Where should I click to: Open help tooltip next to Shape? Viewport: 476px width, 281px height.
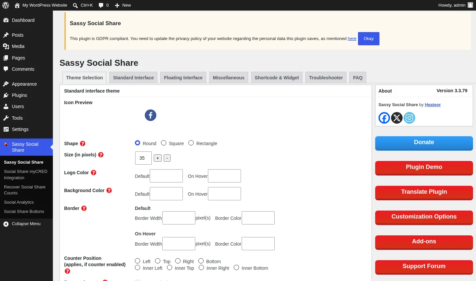[83, 143]
